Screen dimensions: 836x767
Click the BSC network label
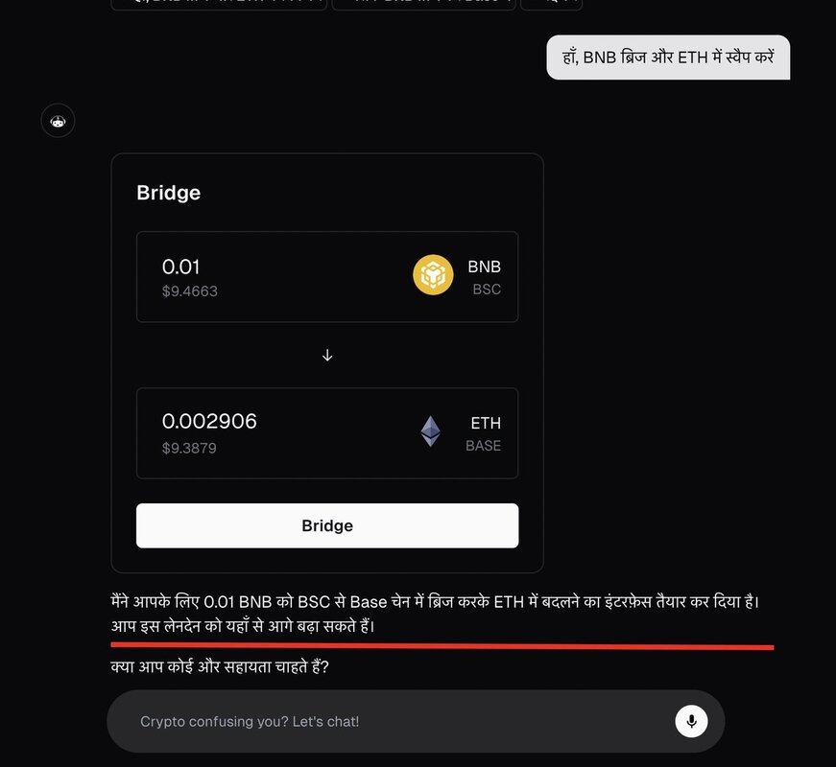click(487, 290)
